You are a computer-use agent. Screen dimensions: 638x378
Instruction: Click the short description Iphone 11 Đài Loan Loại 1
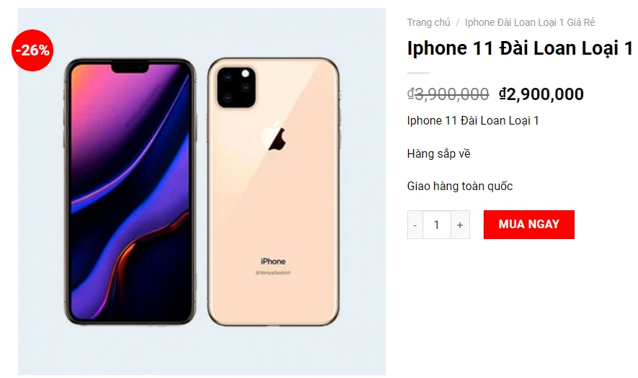[x=473, y=121]
